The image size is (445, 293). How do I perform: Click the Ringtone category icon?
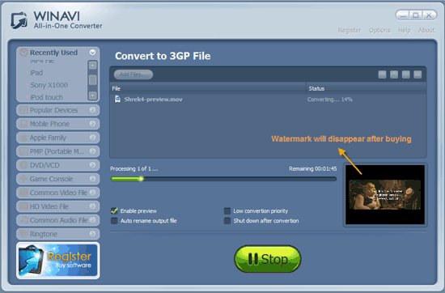pos(23,234)
